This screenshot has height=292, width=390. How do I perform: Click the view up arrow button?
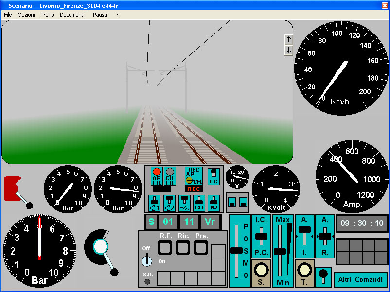point(288,39)
